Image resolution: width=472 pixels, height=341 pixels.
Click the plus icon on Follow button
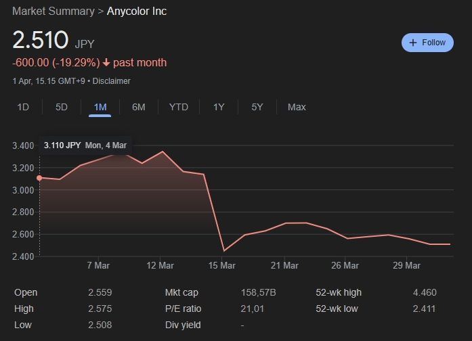pyautogui.click(x=413, y=43)
